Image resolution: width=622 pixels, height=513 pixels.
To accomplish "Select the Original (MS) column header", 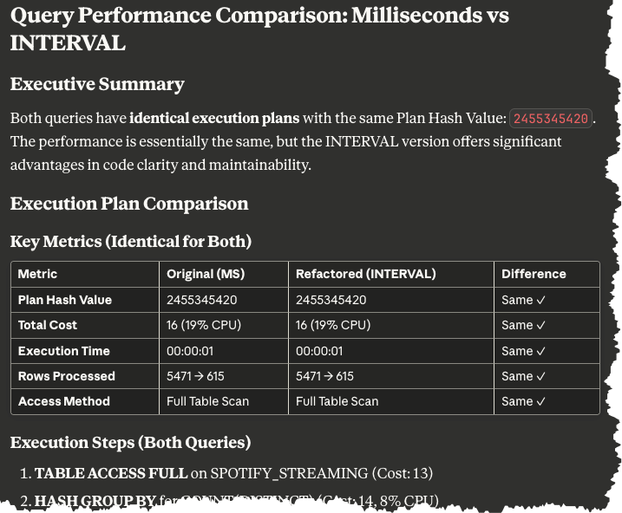I will (206, 274).
